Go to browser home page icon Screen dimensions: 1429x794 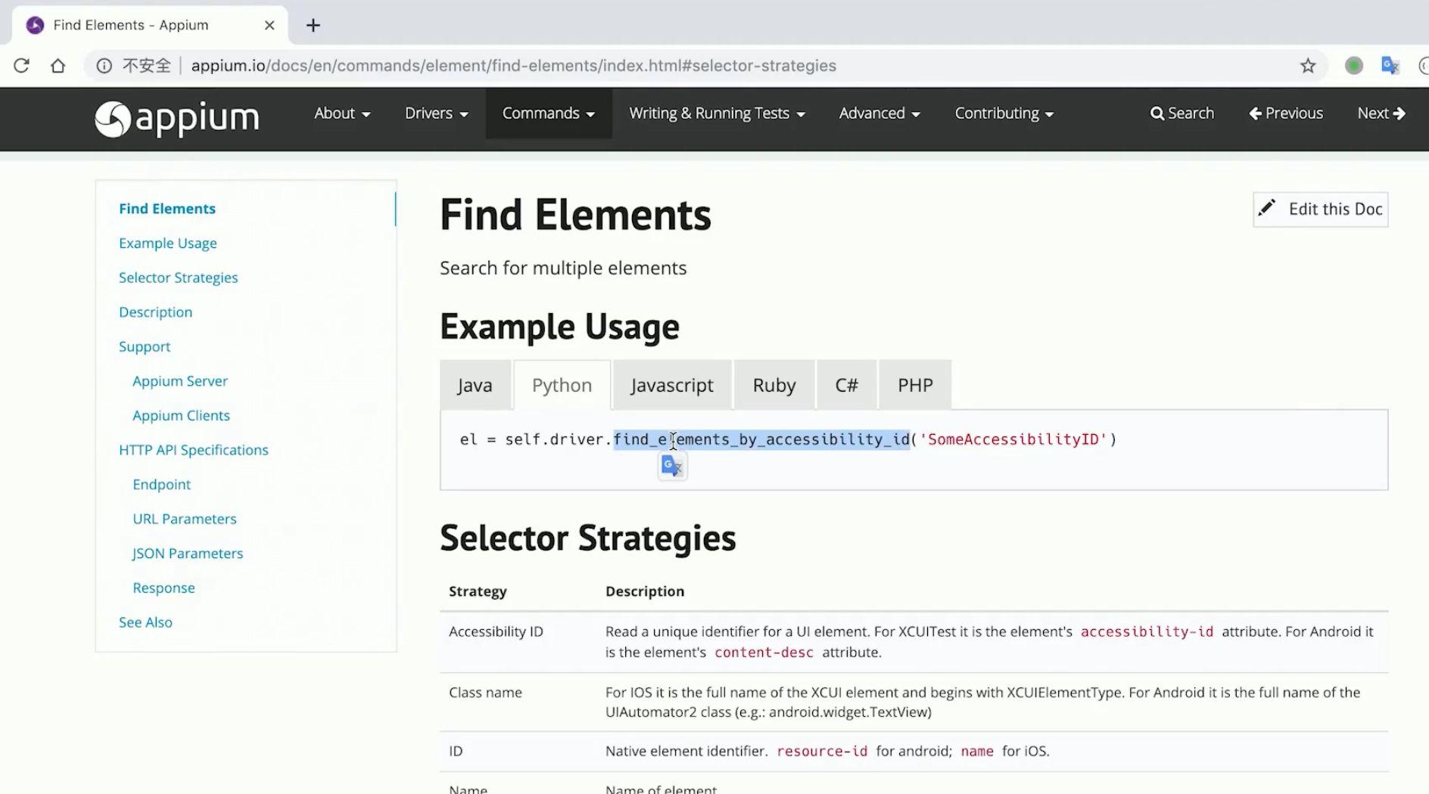coord(58,66)
